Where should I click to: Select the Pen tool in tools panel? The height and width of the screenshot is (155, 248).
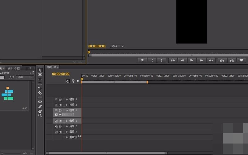click(40, 106)
